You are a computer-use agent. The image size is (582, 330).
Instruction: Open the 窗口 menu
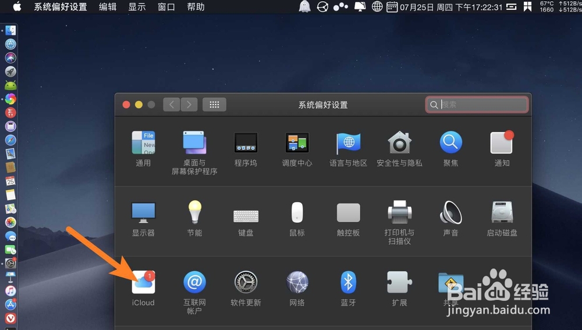pos(166,7)
